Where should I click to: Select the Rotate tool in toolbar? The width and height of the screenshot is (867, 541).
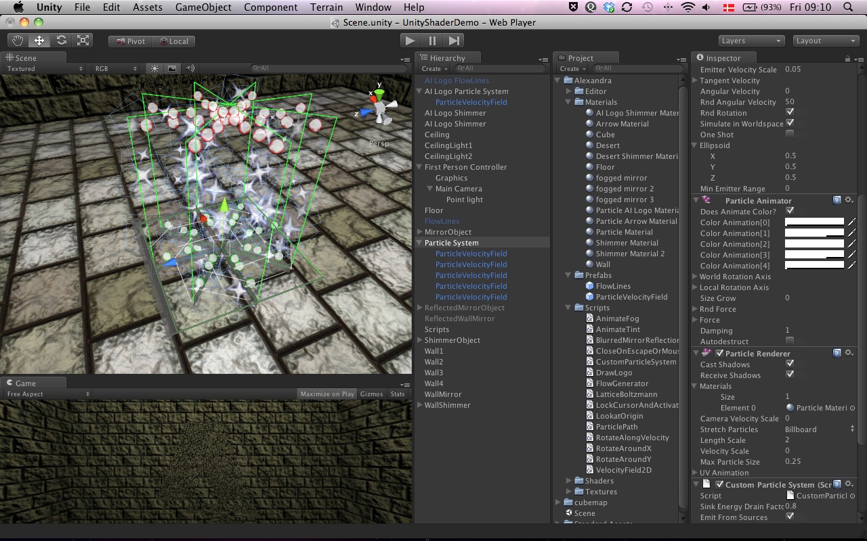pos(61,41)
